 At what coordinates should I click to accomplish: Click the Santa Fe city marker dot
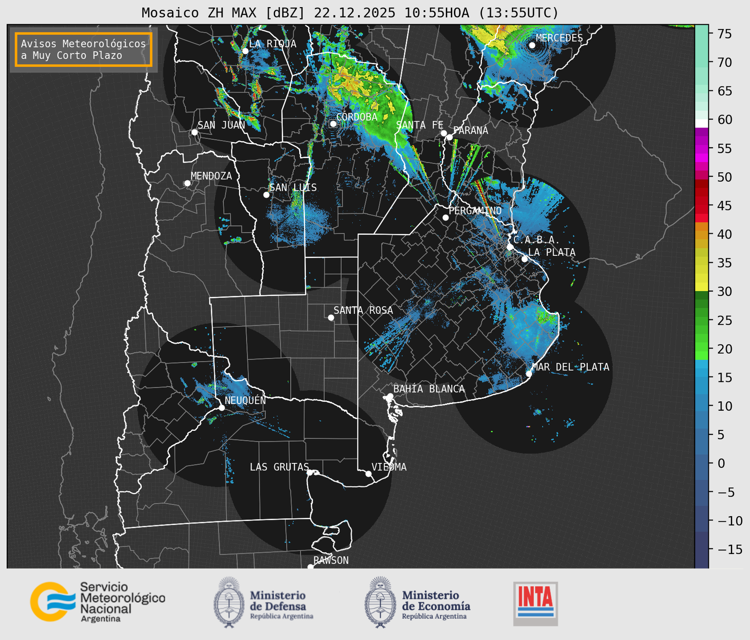444,133
